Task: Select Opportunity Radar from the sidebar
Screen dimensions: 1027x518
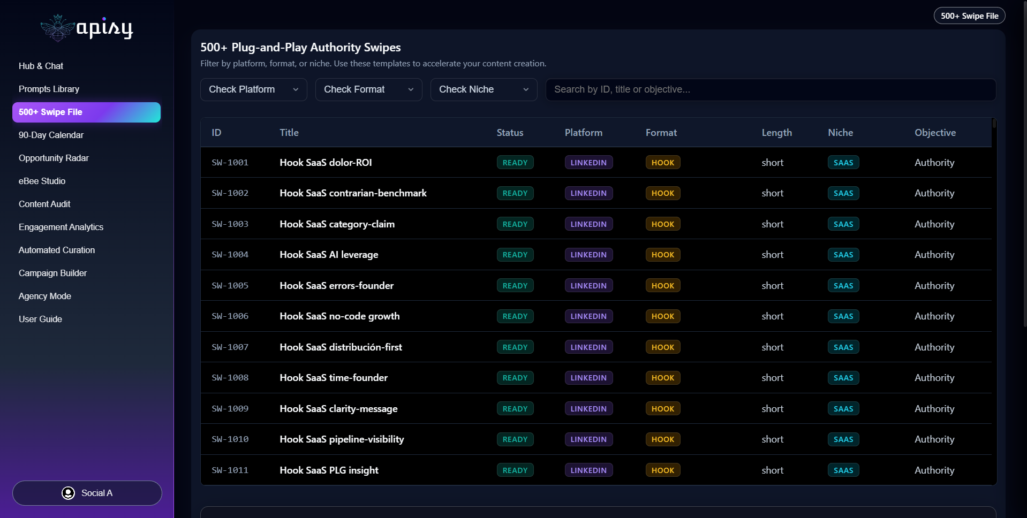Action: point(54,158)
